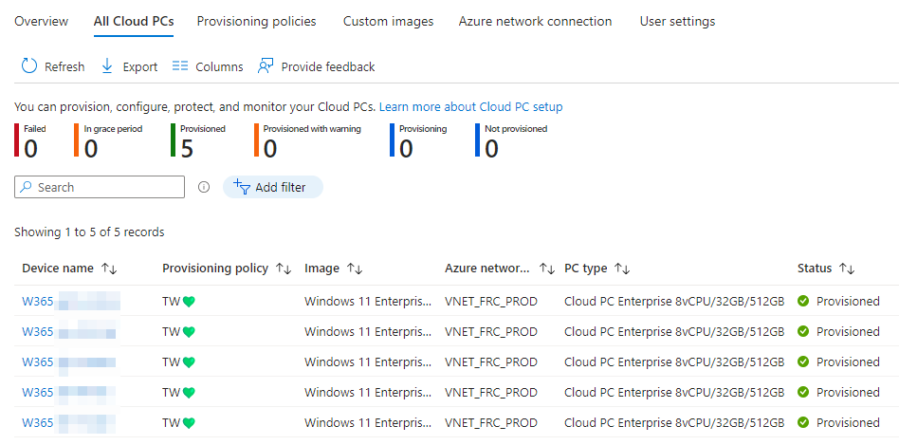The width and height of the screenshot is (899, 445).
Task: Sort by Provisioning policy column arrows
Action: pyautogui.click(x=283, y=269)
